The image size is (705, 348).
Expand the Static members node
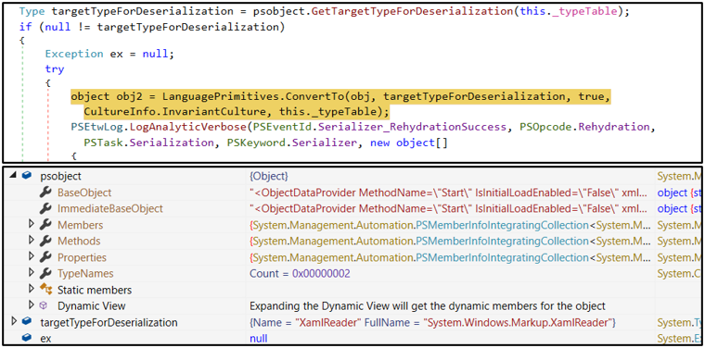[31, 289]
